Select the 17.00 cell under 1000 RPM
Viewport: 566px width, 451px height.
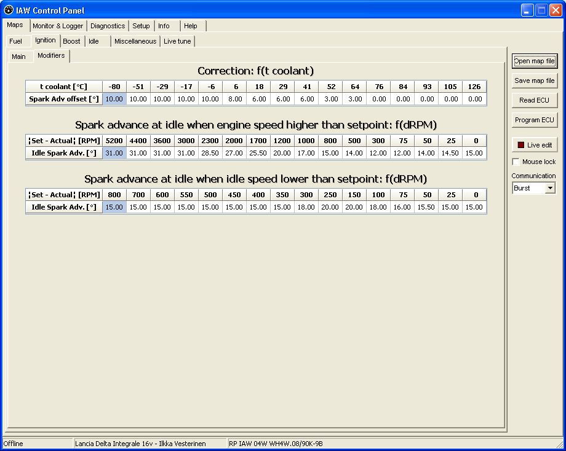306,153
